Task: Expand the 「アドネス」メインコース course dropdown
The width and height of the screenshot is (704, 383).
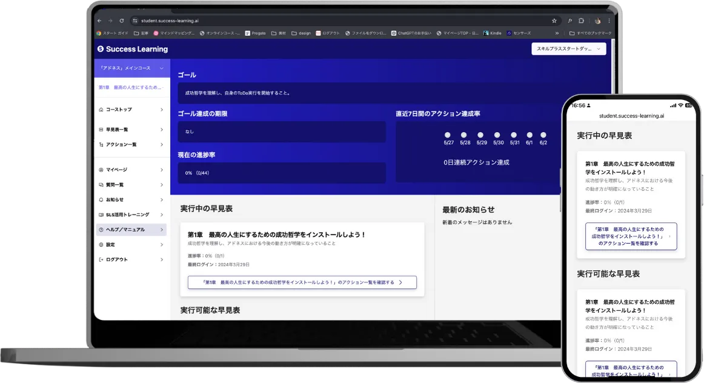Action: point(161,68)
